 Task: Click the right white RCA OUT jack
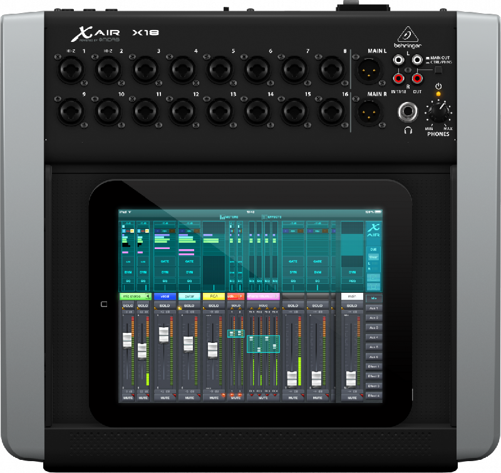pyautogui.click(x=417, y=59)
